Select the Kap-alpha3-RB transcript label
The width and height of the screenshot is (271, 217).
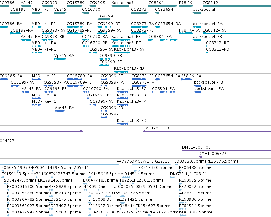coord(126,36)
